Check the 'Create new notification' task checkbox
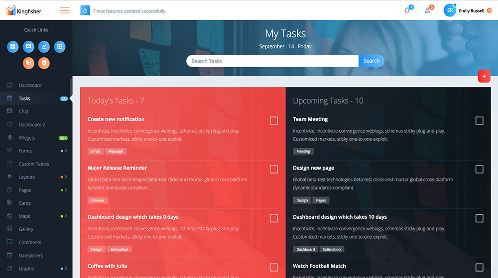 pos(273,121)
